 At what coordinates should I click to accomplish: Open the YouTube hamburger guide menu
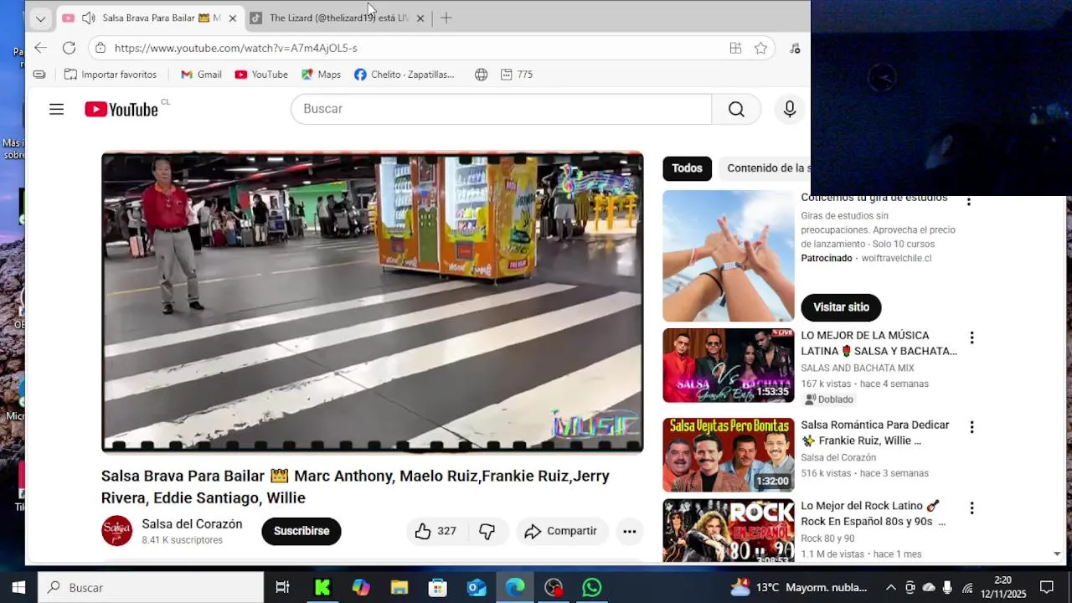[56, 109]
